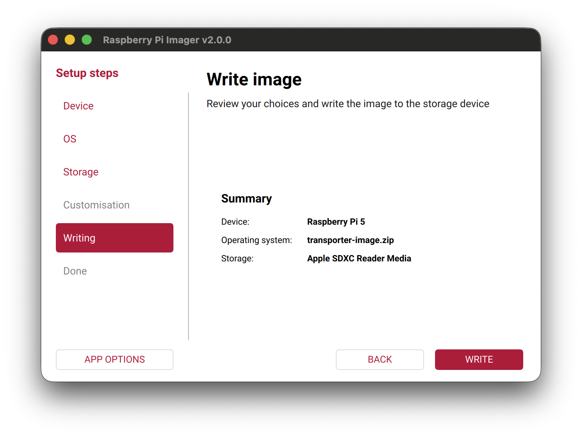Click the Raspberry Pi 5 device value
Screen dimensions: 582x436
[336, 222]
